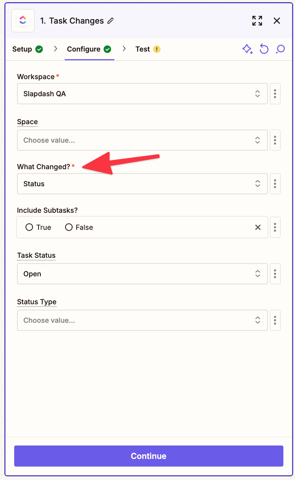Clear Include Subtasks with X icon
Image resolution: width=295 pixels, height=480 pixels.
click(258, 227)
